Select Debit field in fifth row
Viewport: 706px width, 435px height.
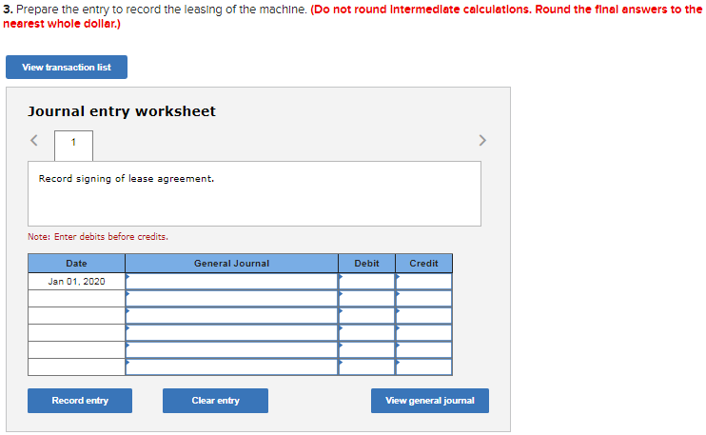click(366, 350)
